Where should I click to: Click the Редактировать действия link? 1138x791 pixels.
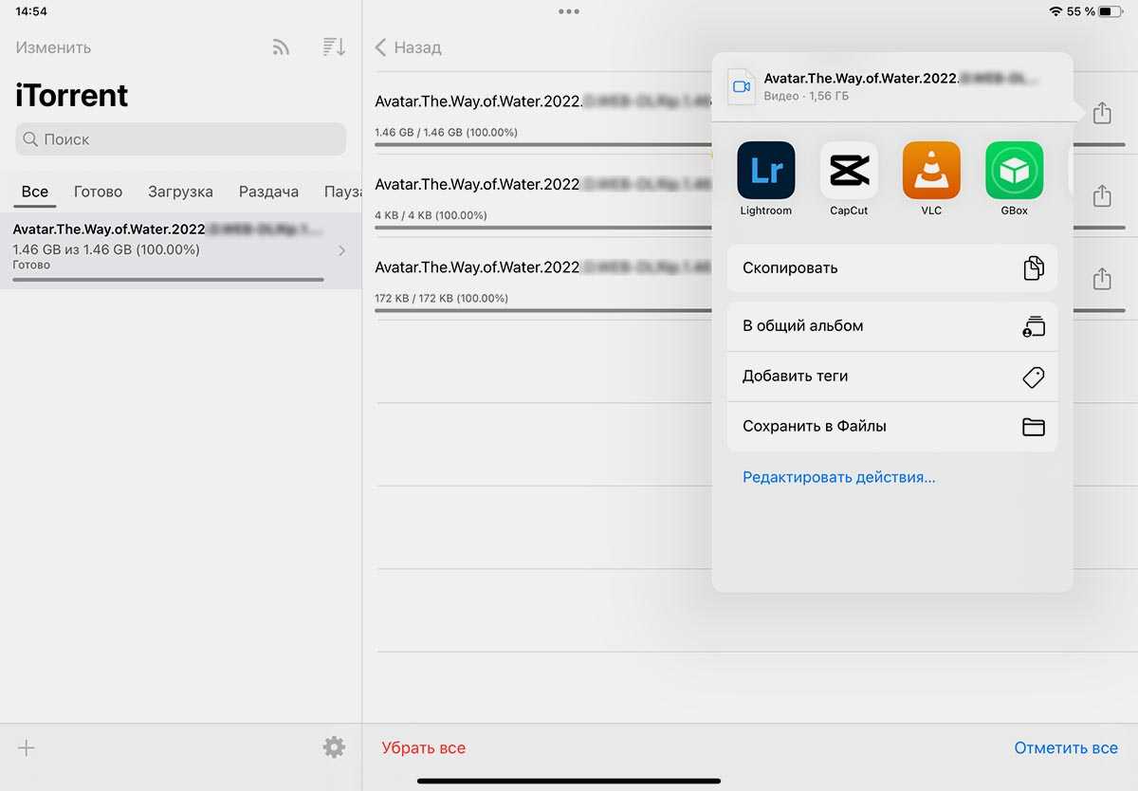pyautogui.click(x=838, y=477)
